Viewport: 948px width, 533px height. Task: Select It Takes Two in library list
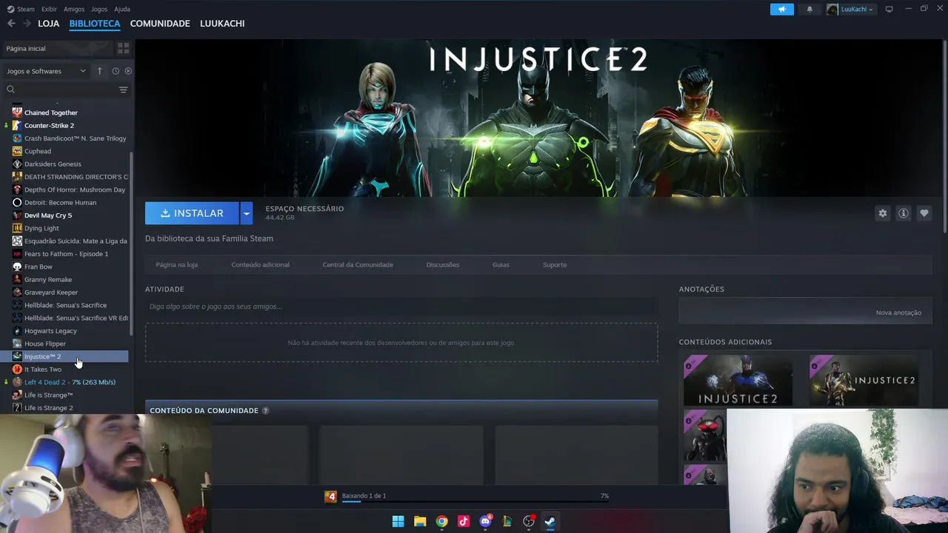tap(43, 369)
